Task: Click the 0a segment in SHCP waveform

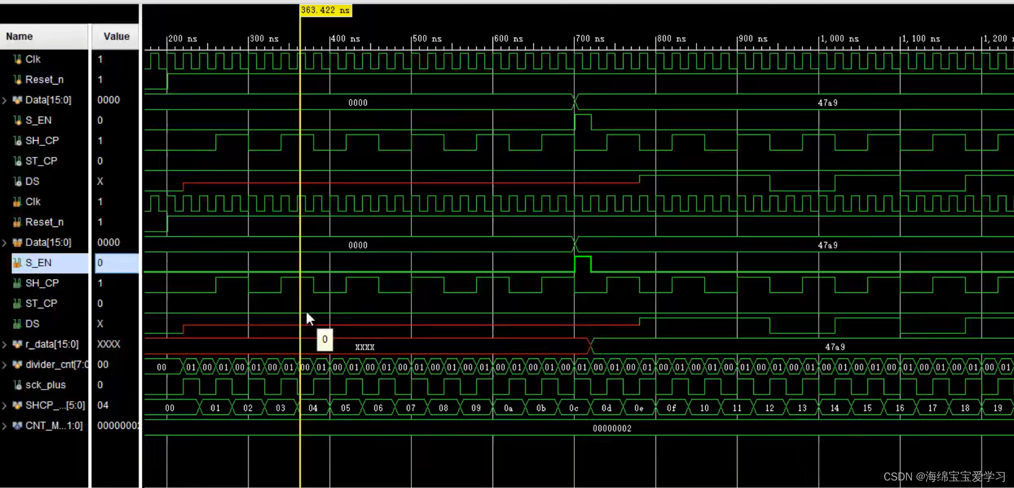Action: (x=508, y=408)
